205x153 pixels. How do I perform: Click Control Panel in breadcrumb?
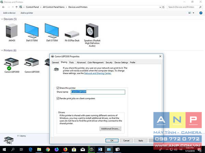click(32, 7)
